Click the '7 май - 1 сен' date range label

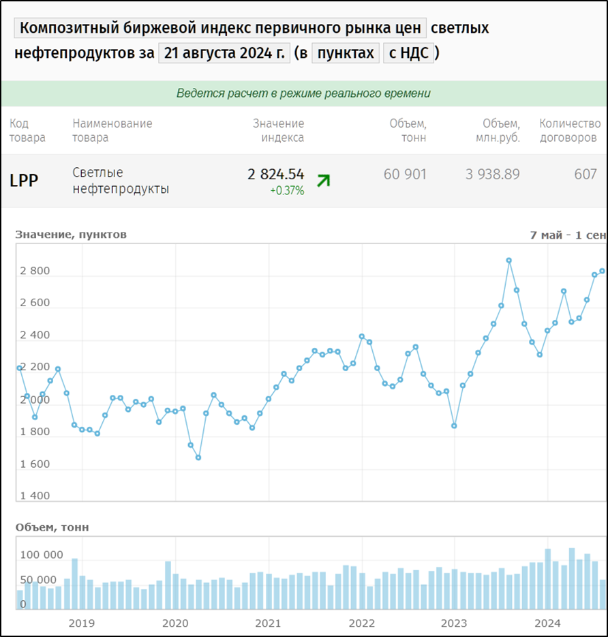(x=568, y=235)
